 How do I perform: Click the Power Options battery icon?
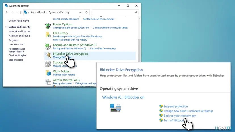coord(48,26)
